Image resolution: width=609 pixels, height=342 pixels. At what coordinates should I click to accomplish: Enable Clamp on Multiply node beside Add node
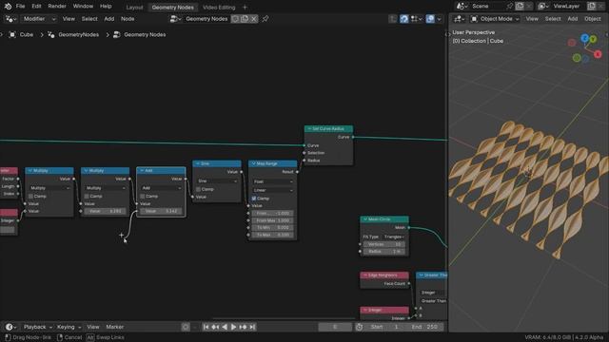pos(87,197)
